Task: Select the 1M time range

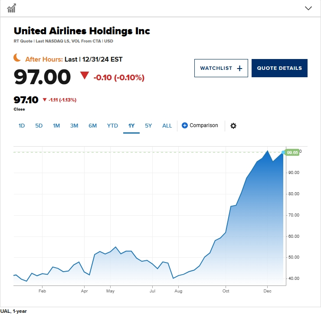Action: [56, 126]
